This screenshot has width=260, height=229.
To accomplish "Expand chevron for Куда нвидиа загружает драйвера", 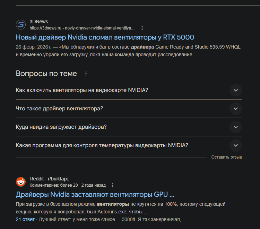I will (236, 127).
